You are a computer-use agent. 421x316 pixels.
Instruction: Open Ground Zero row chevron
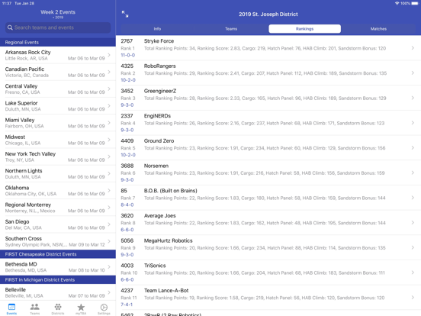[x=413, y=148]
